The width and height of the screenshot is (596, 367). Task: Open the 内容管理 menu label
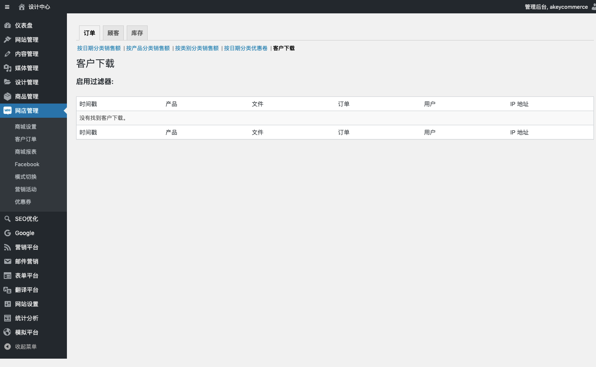[x=27, y=54]
